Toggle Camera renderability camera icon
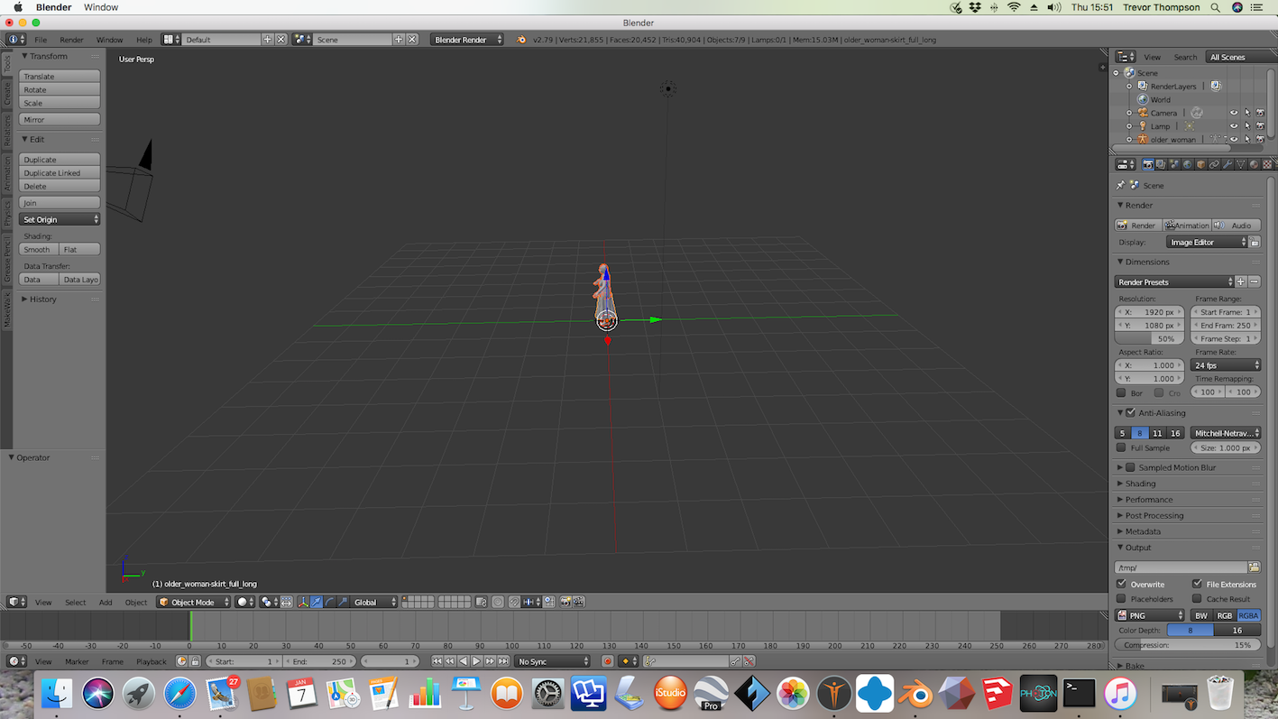Image resolution: width=1278 pixels, height=719 pixels. [1260, 113]
